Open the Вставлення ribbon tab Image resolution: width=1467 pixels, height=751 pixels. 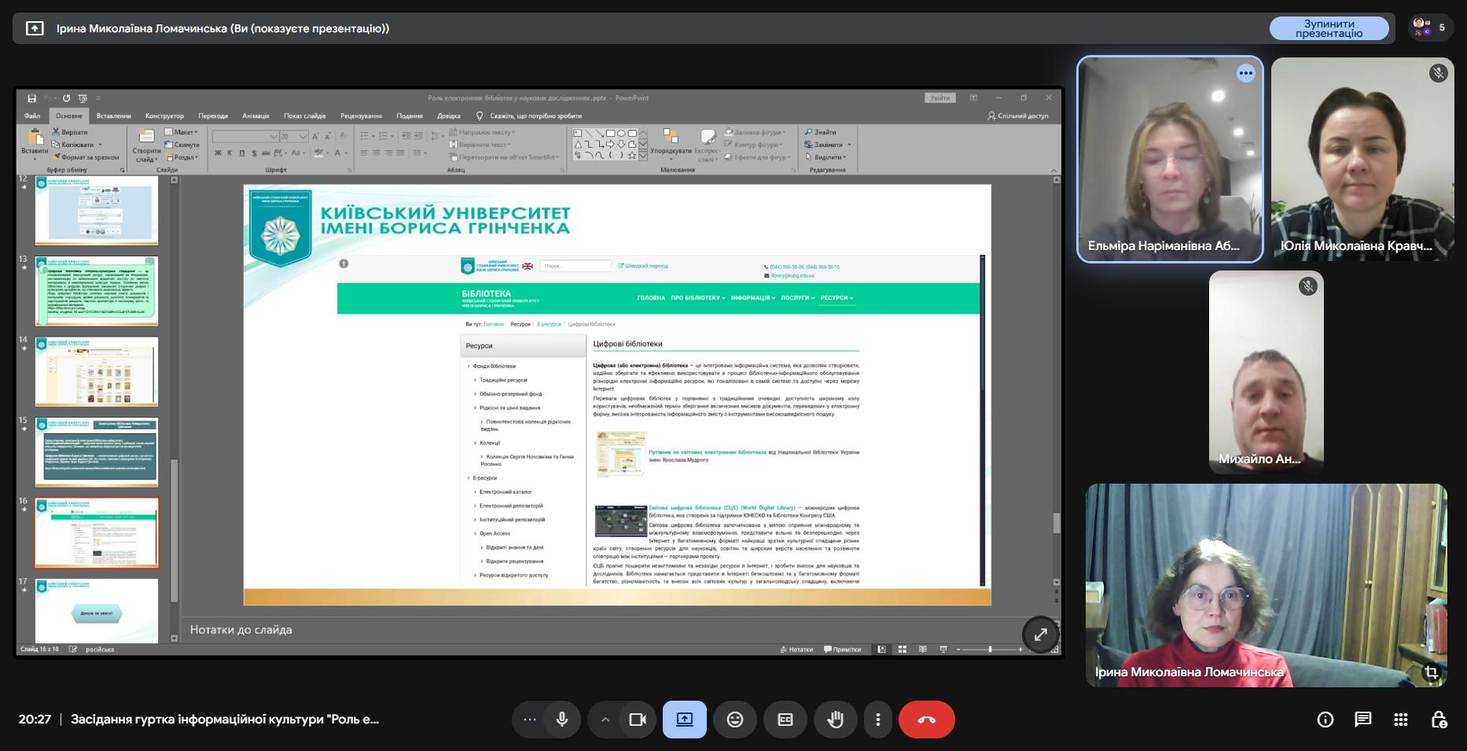coord(113,116)
